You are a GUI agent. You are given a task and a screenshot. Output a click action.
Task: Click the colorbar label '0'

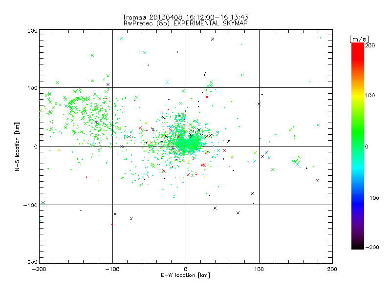click(x=367, y=146)
